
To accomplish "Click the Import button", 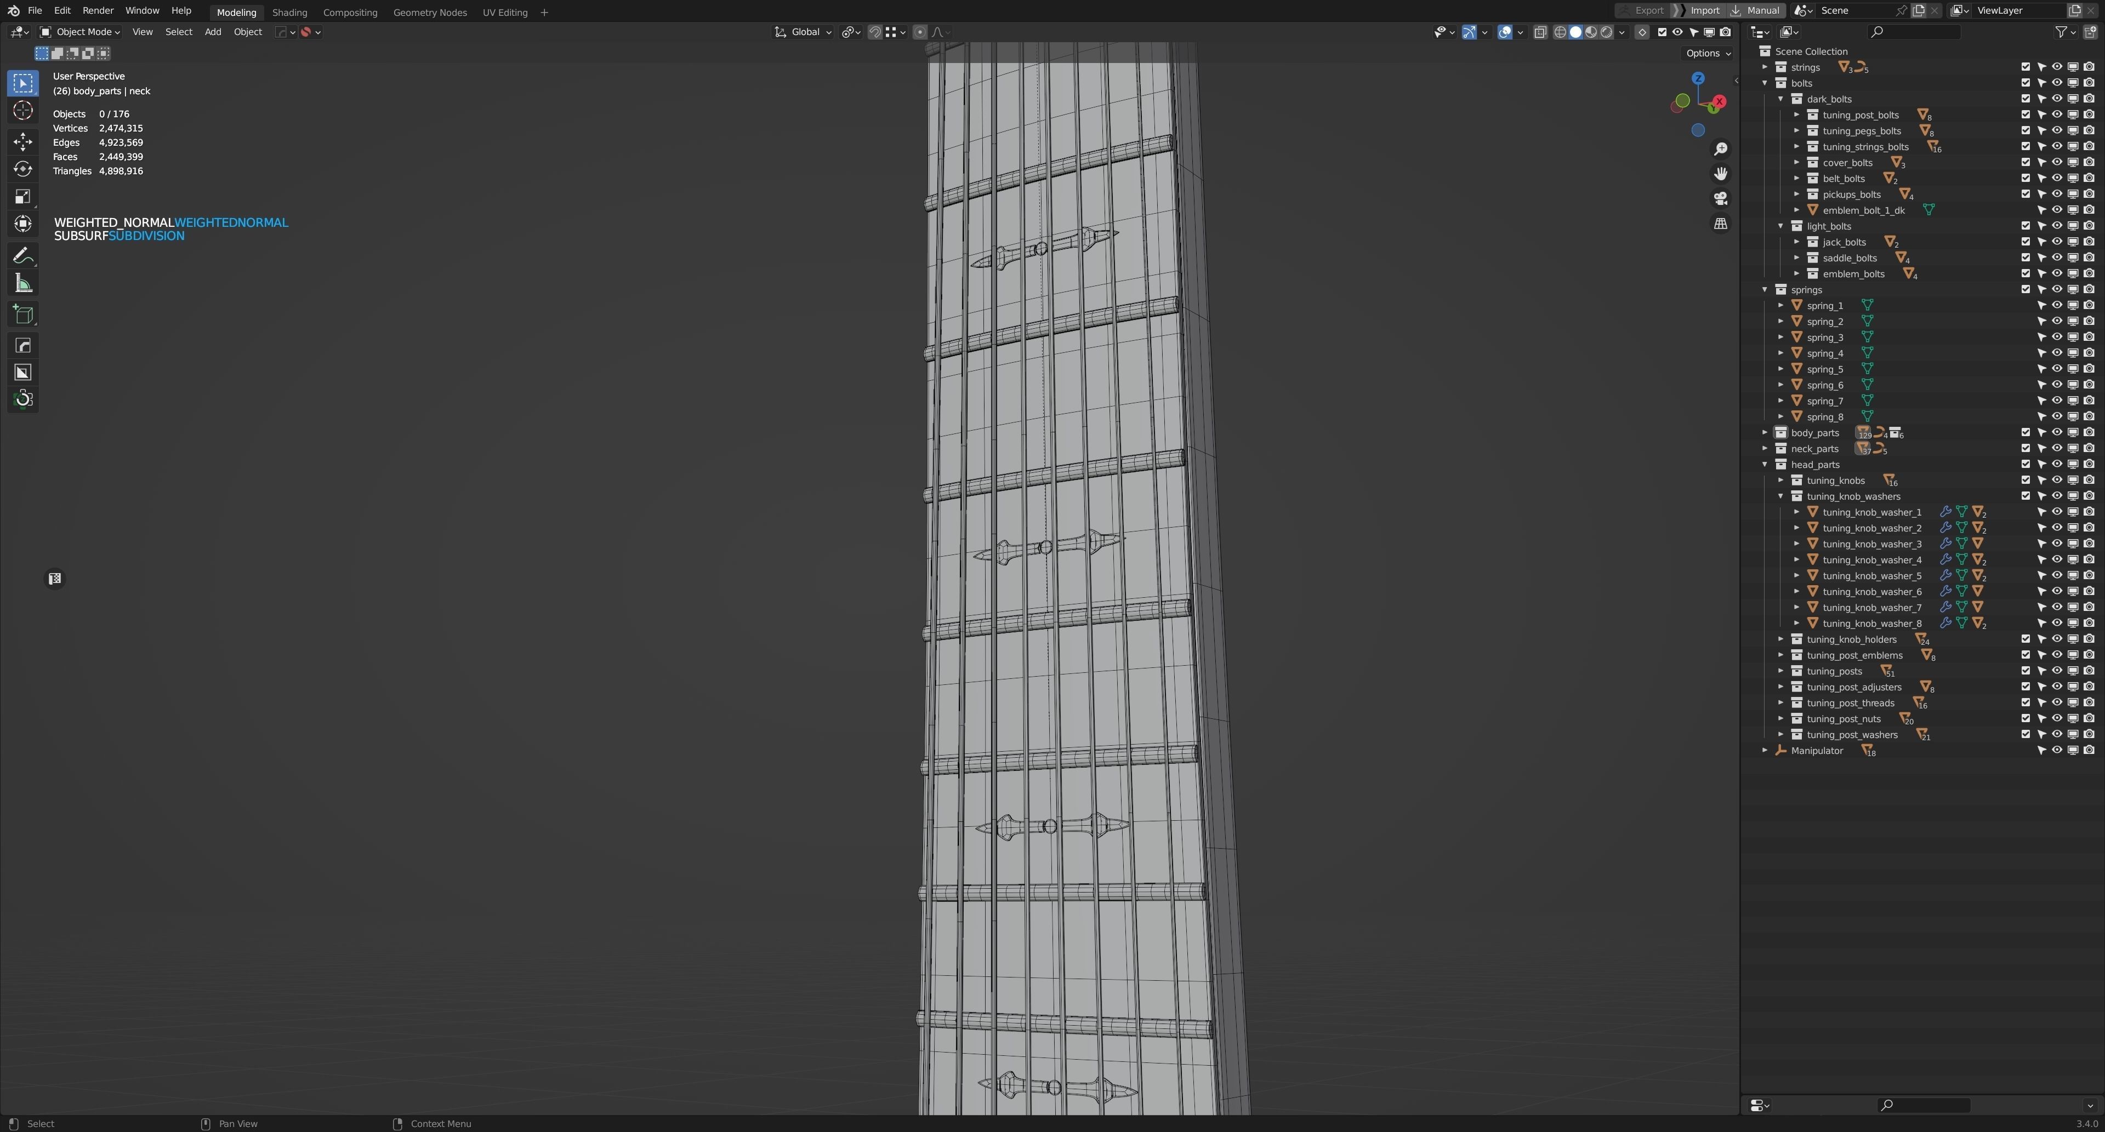I will click(1705, 10).
